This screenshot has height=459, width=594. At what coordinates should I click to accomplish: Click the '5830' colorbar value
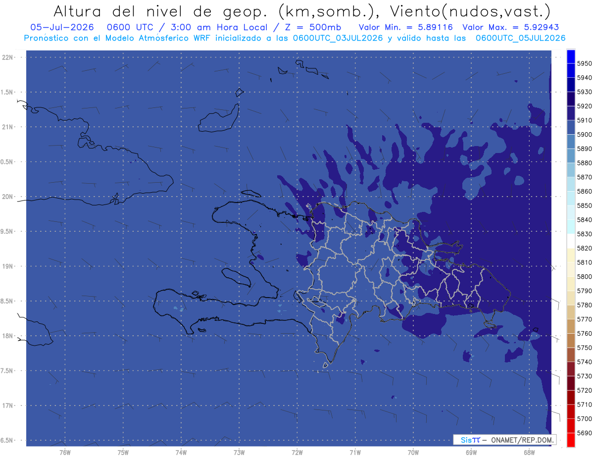tap(585, 234)
